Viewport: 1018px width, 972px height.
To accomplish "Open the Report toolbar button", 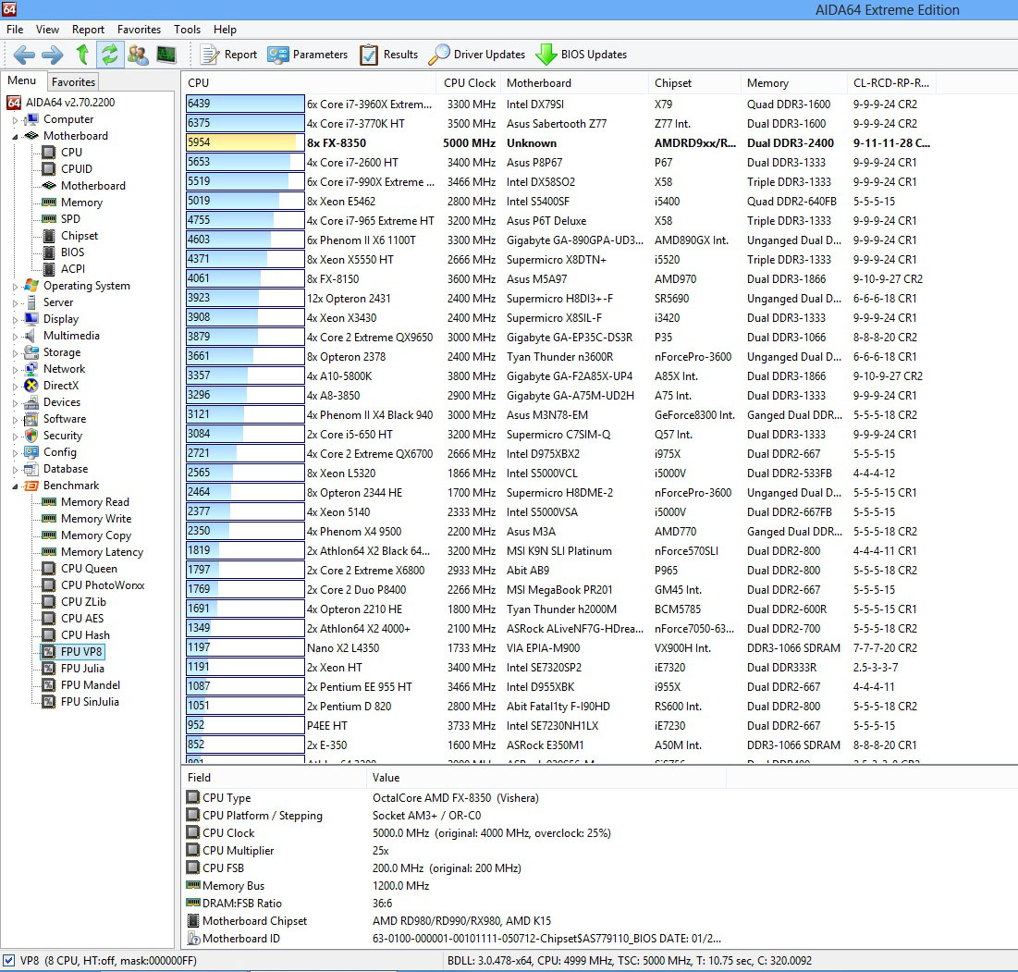I will [228, 55].
